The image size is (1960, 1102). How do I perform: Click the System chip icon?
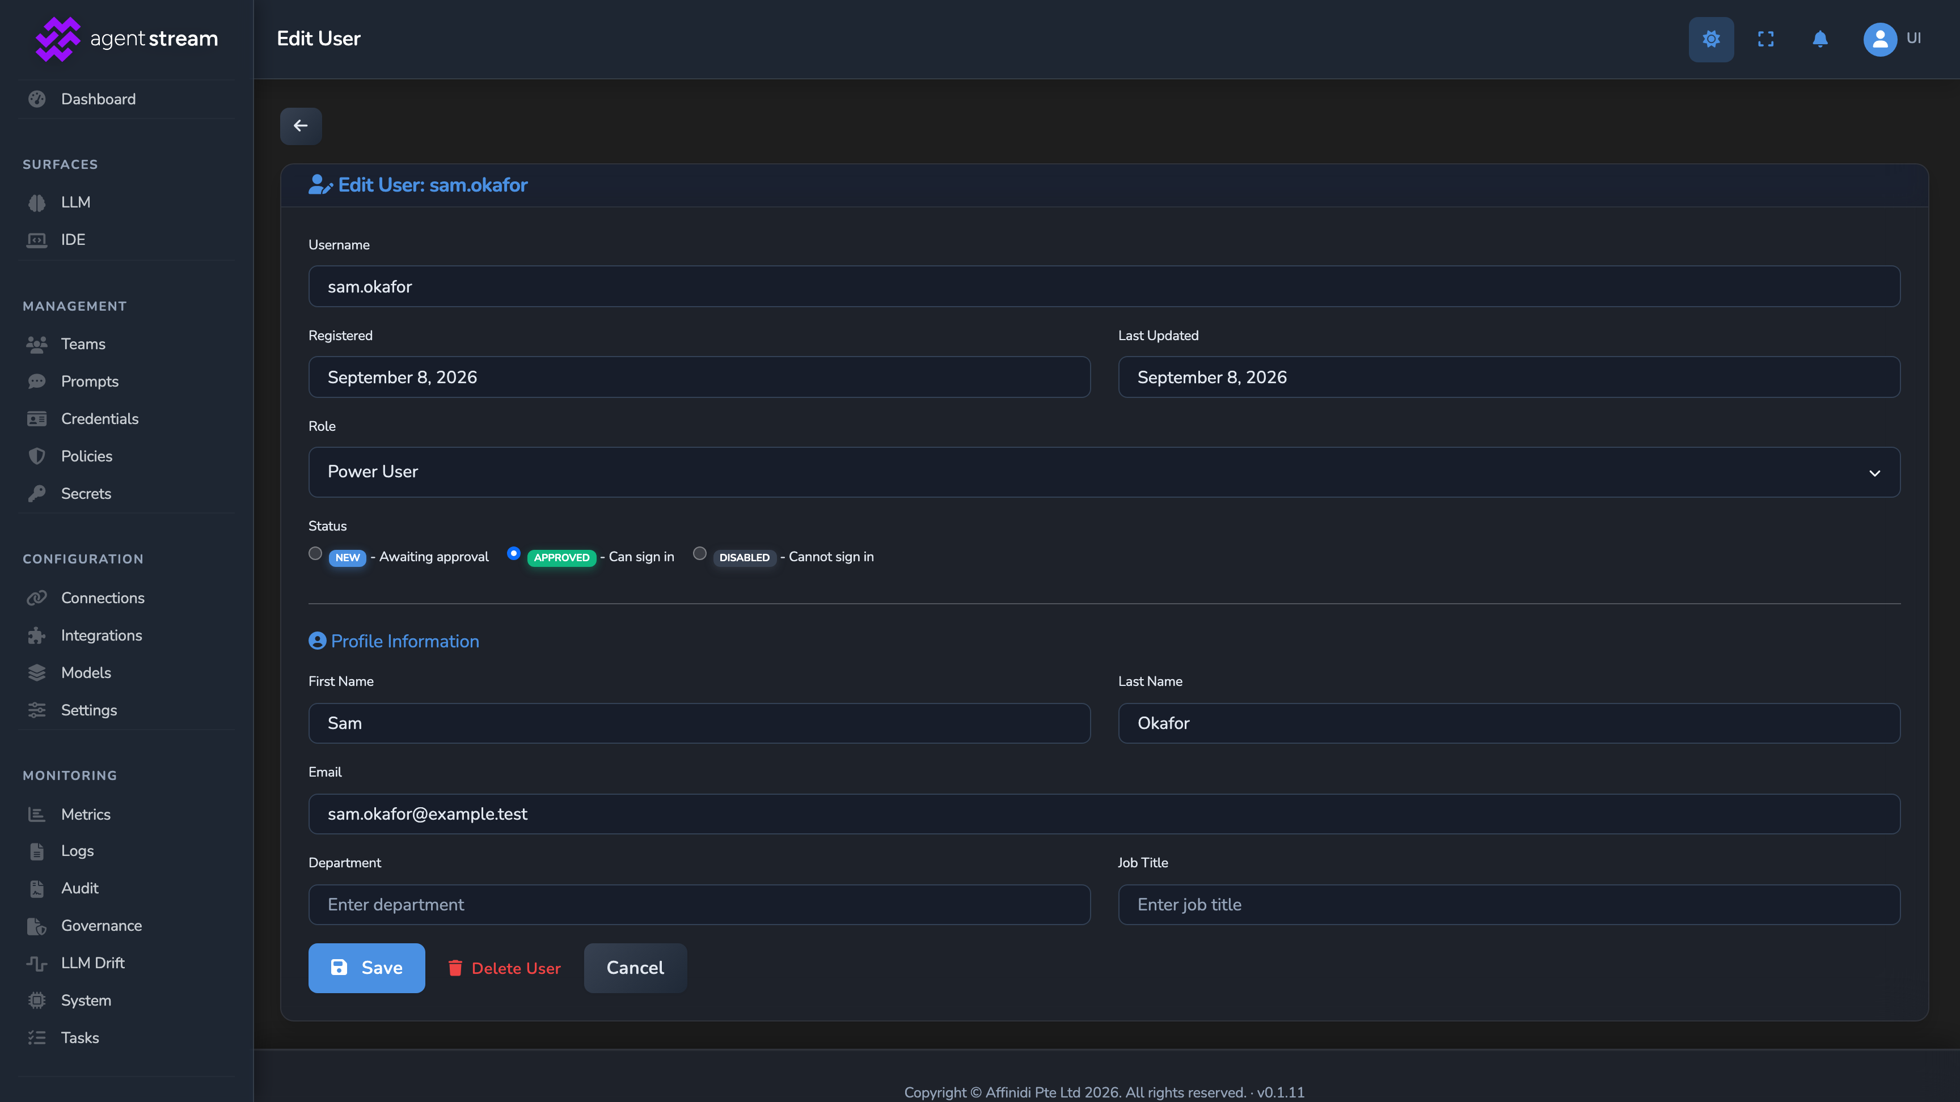(x=36, y=1000)
